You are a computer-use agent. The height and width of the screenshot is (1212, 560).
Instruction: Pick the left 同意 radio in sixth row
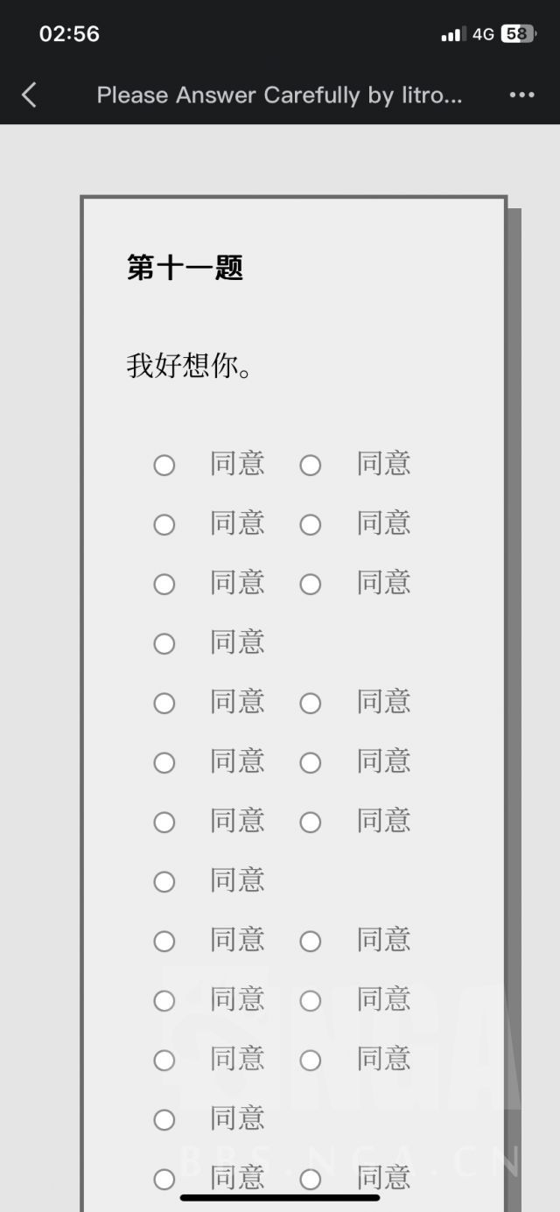tap(164, 762)
